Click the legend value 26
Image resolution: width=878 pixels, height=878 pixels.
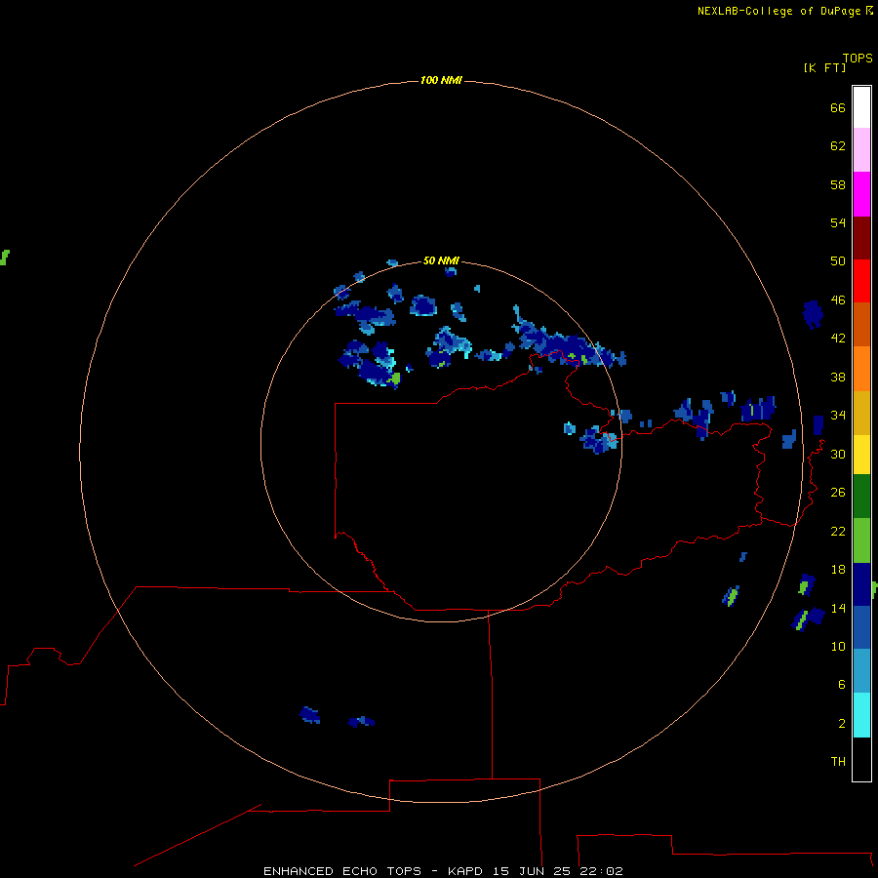838,493
